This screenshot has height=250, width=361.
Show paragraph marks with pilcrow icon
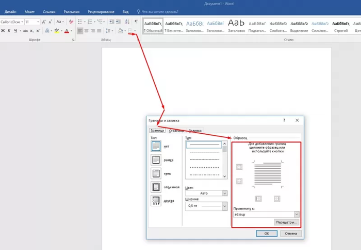136,22
